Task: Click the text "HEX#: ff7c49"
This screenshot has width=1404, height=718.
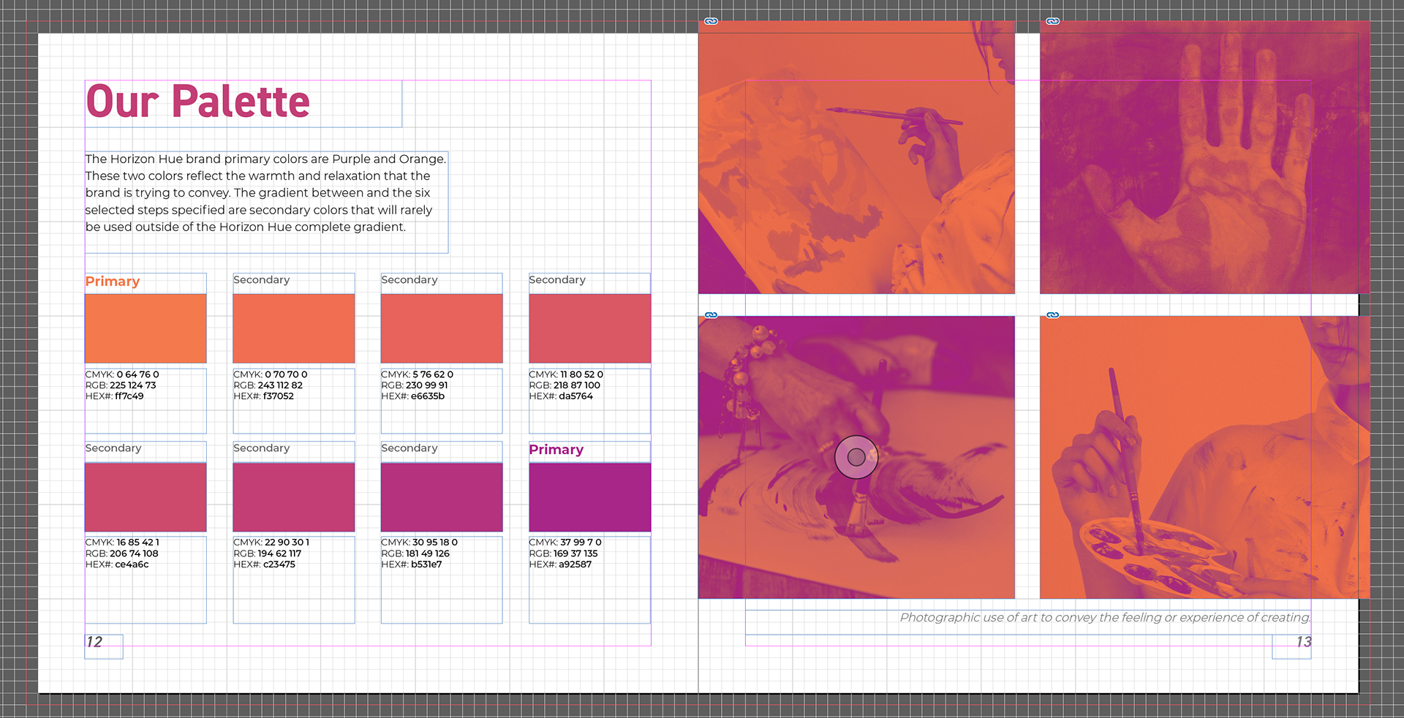Action: click(x=115, y=396)
